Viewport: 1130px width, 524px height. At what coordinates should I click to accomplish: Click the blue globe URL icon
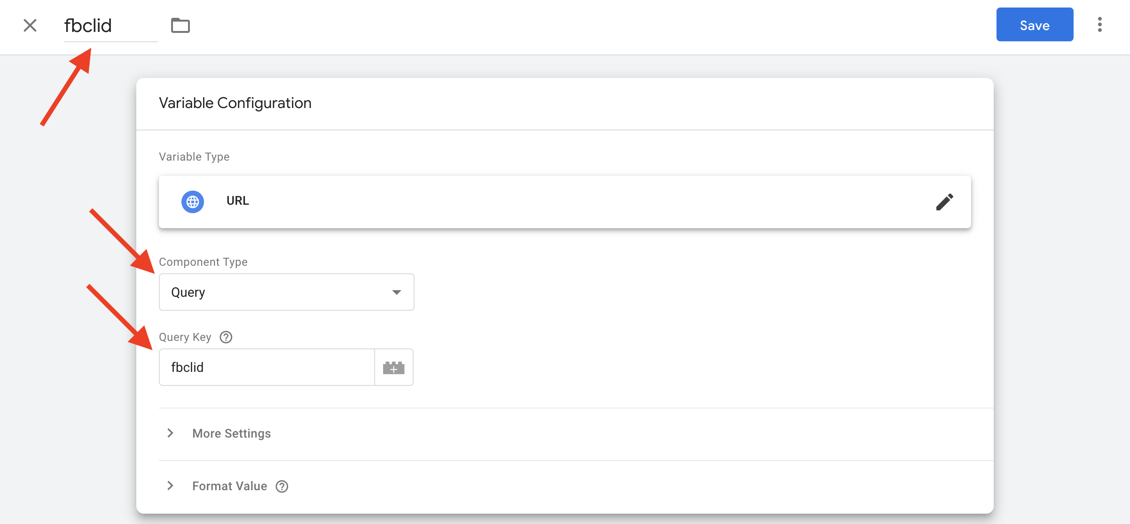click(193, 202)
